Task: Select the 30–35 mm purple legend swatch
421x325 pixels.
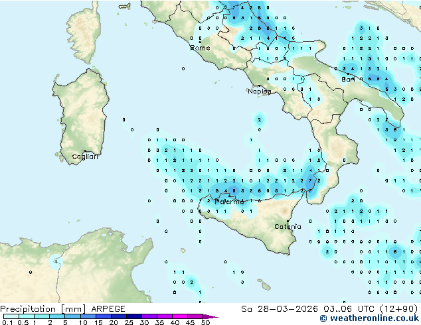Action: 149,316
